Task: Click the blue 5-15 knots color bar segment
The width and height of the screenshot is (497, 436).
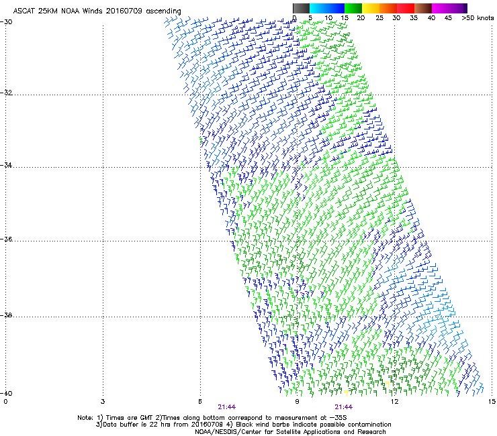Action: point(327,8)
